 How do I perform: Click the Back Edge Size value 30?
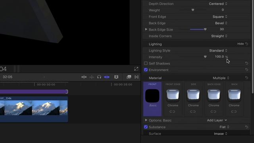click(x=222, y=29)
